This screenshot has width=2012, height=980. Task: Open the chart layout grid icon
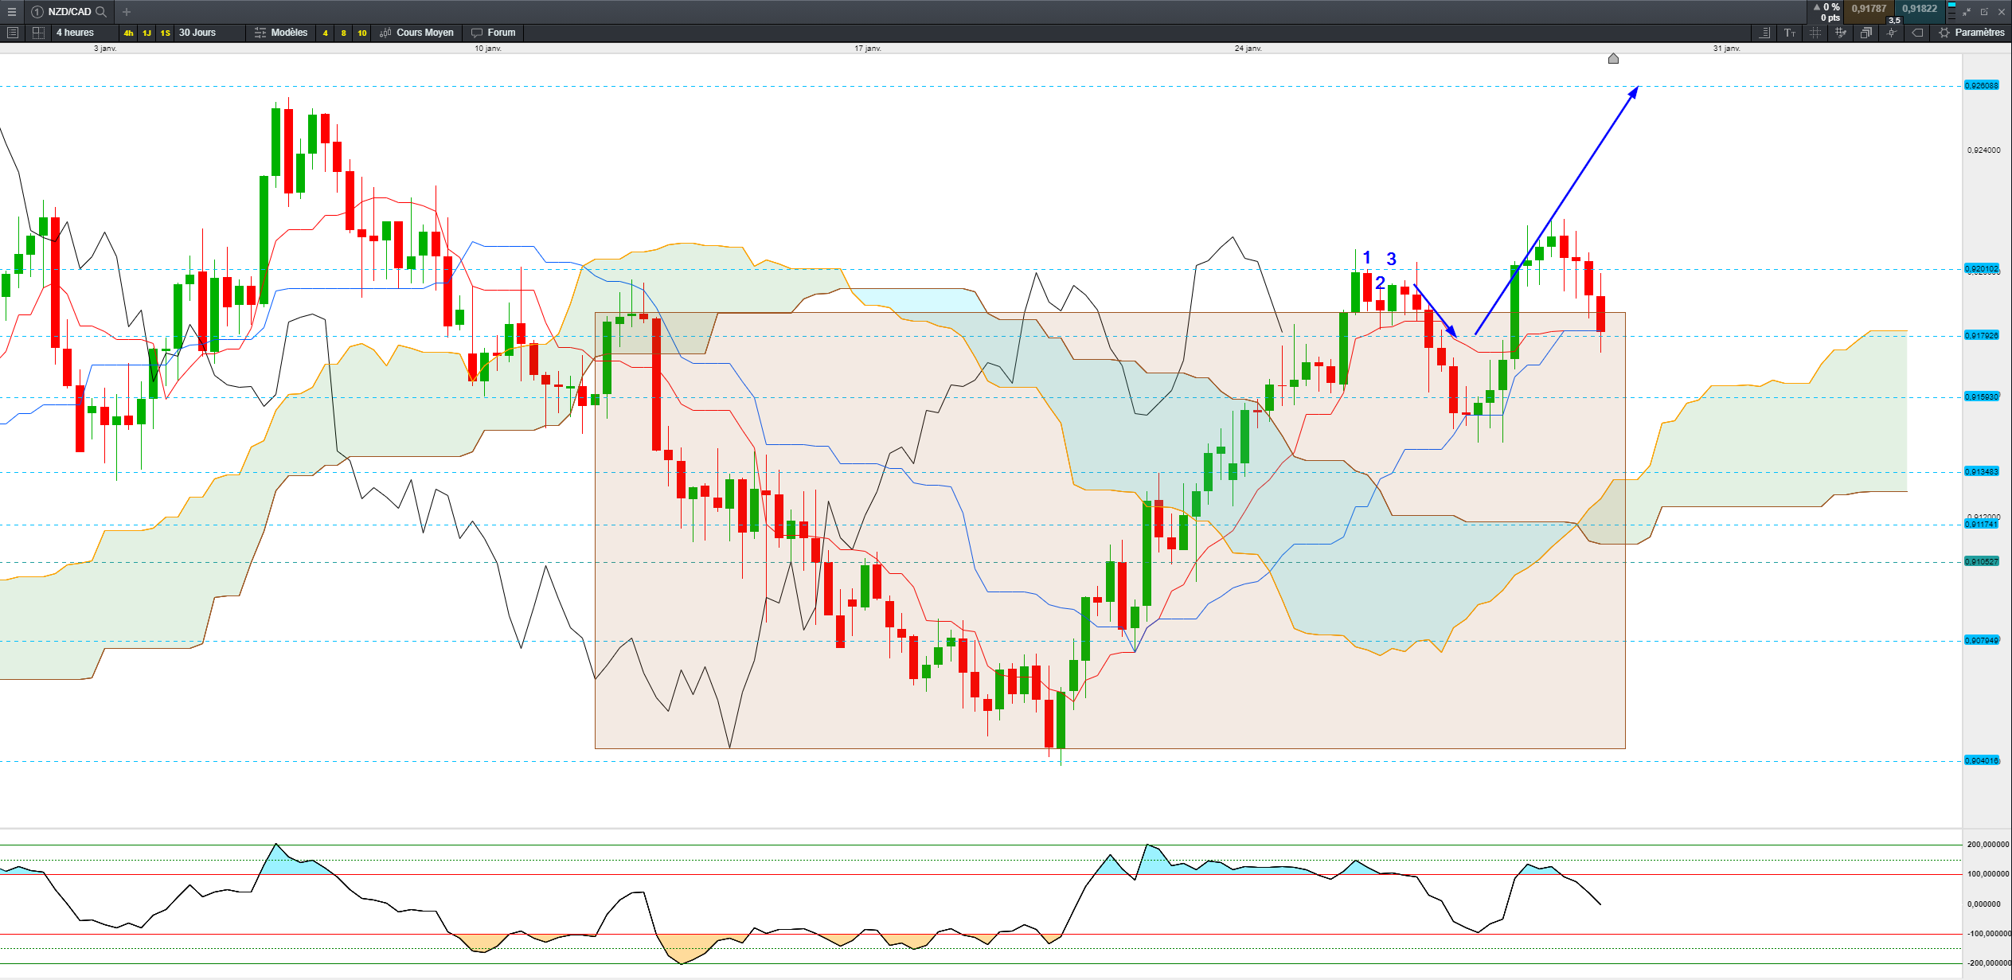point(38,33)
